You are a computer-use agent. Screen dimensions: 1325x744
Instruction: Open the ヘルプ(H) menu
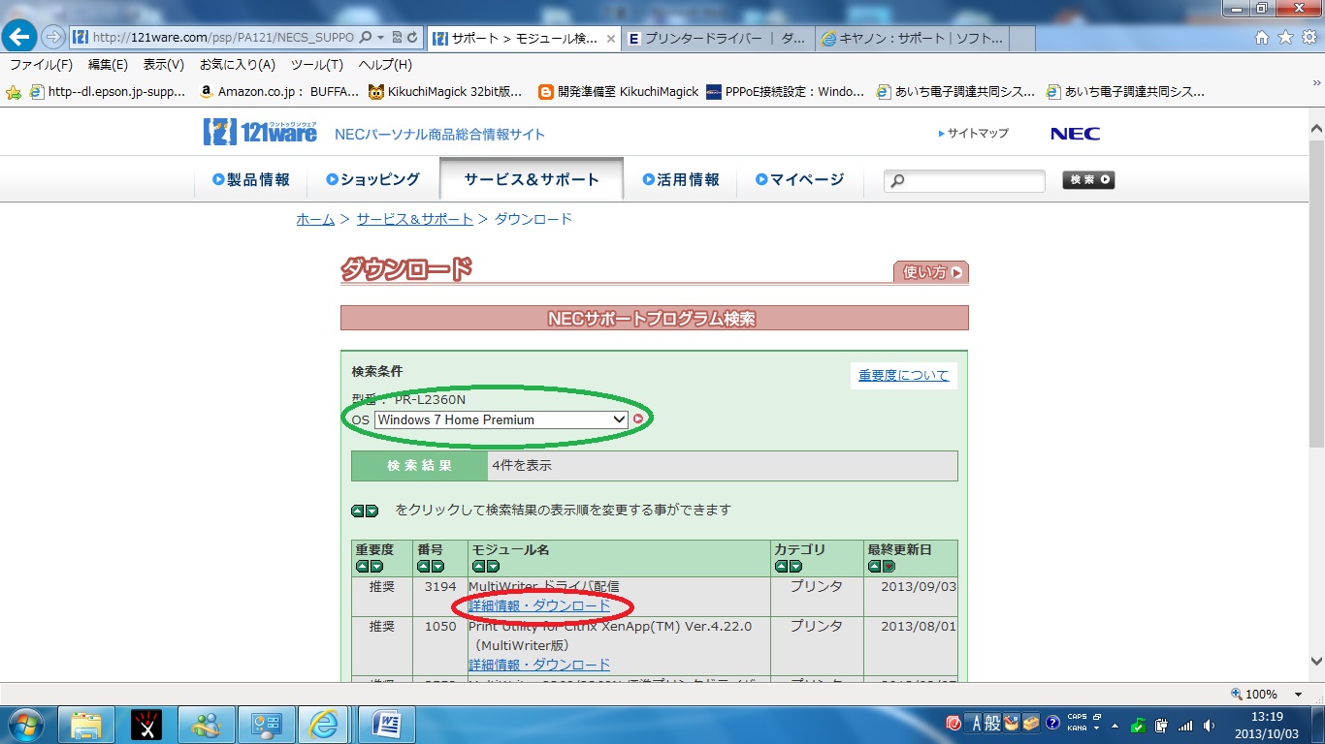385,65
